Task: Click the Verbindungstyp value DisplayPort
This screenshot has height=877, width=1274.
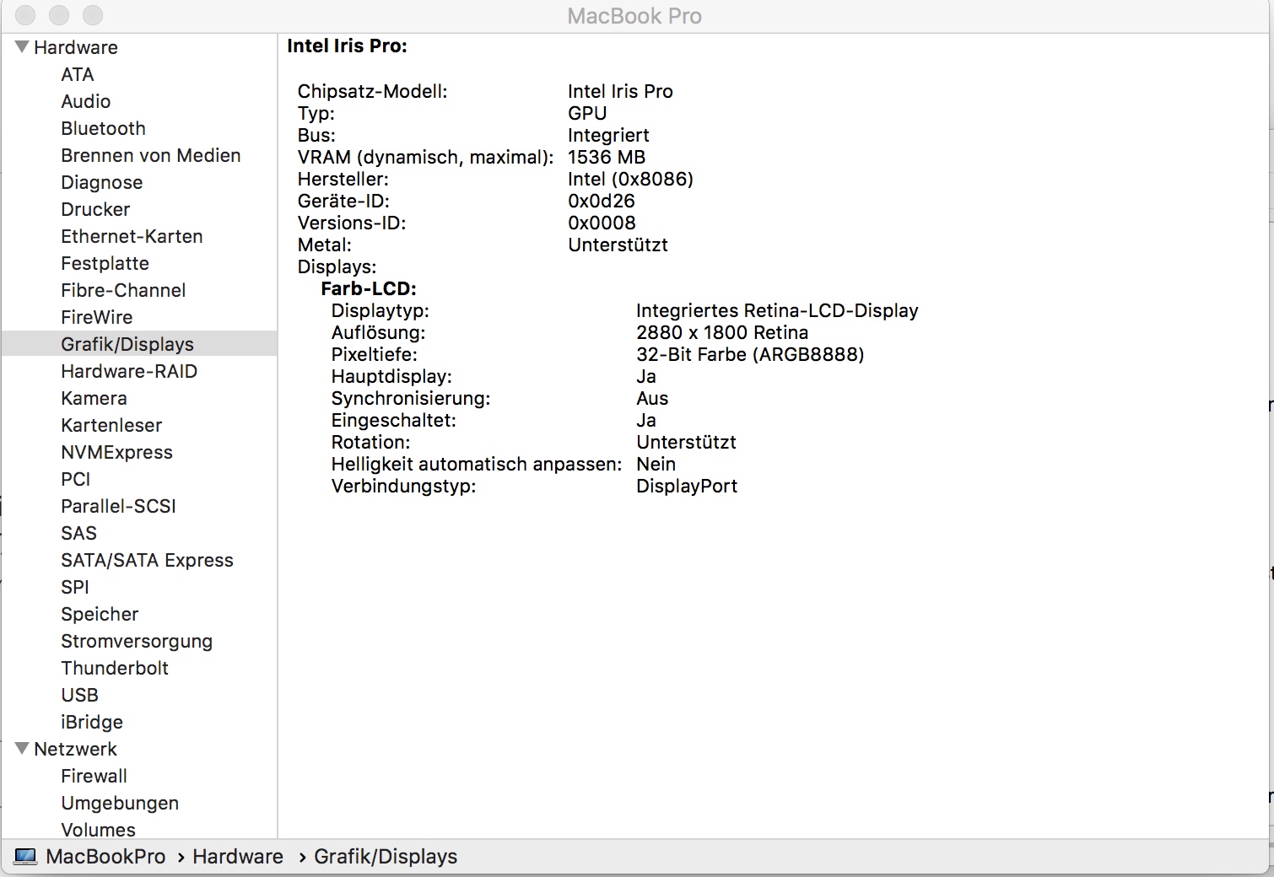Action: coord(687,486)
